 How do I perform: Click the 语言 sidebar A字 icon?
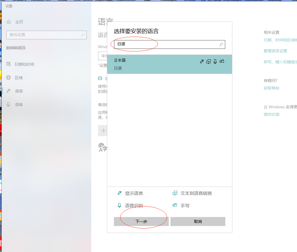(8, 91)
